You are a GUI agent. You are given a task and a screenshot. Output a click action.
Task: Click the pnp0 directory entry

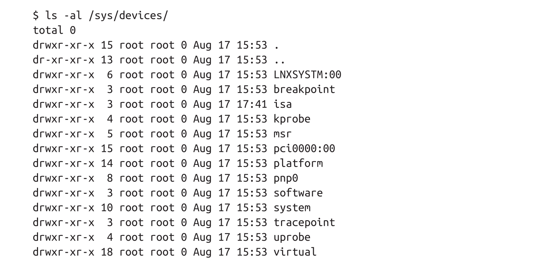[286, 178]
